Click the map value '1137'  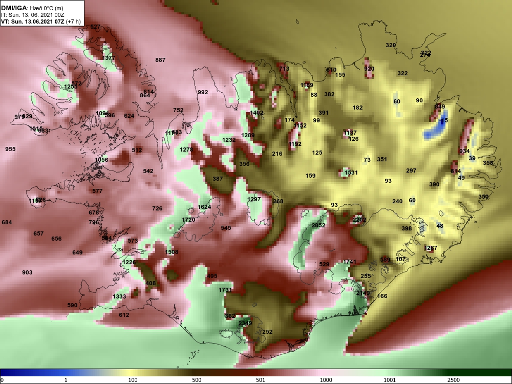pos(350,133)
